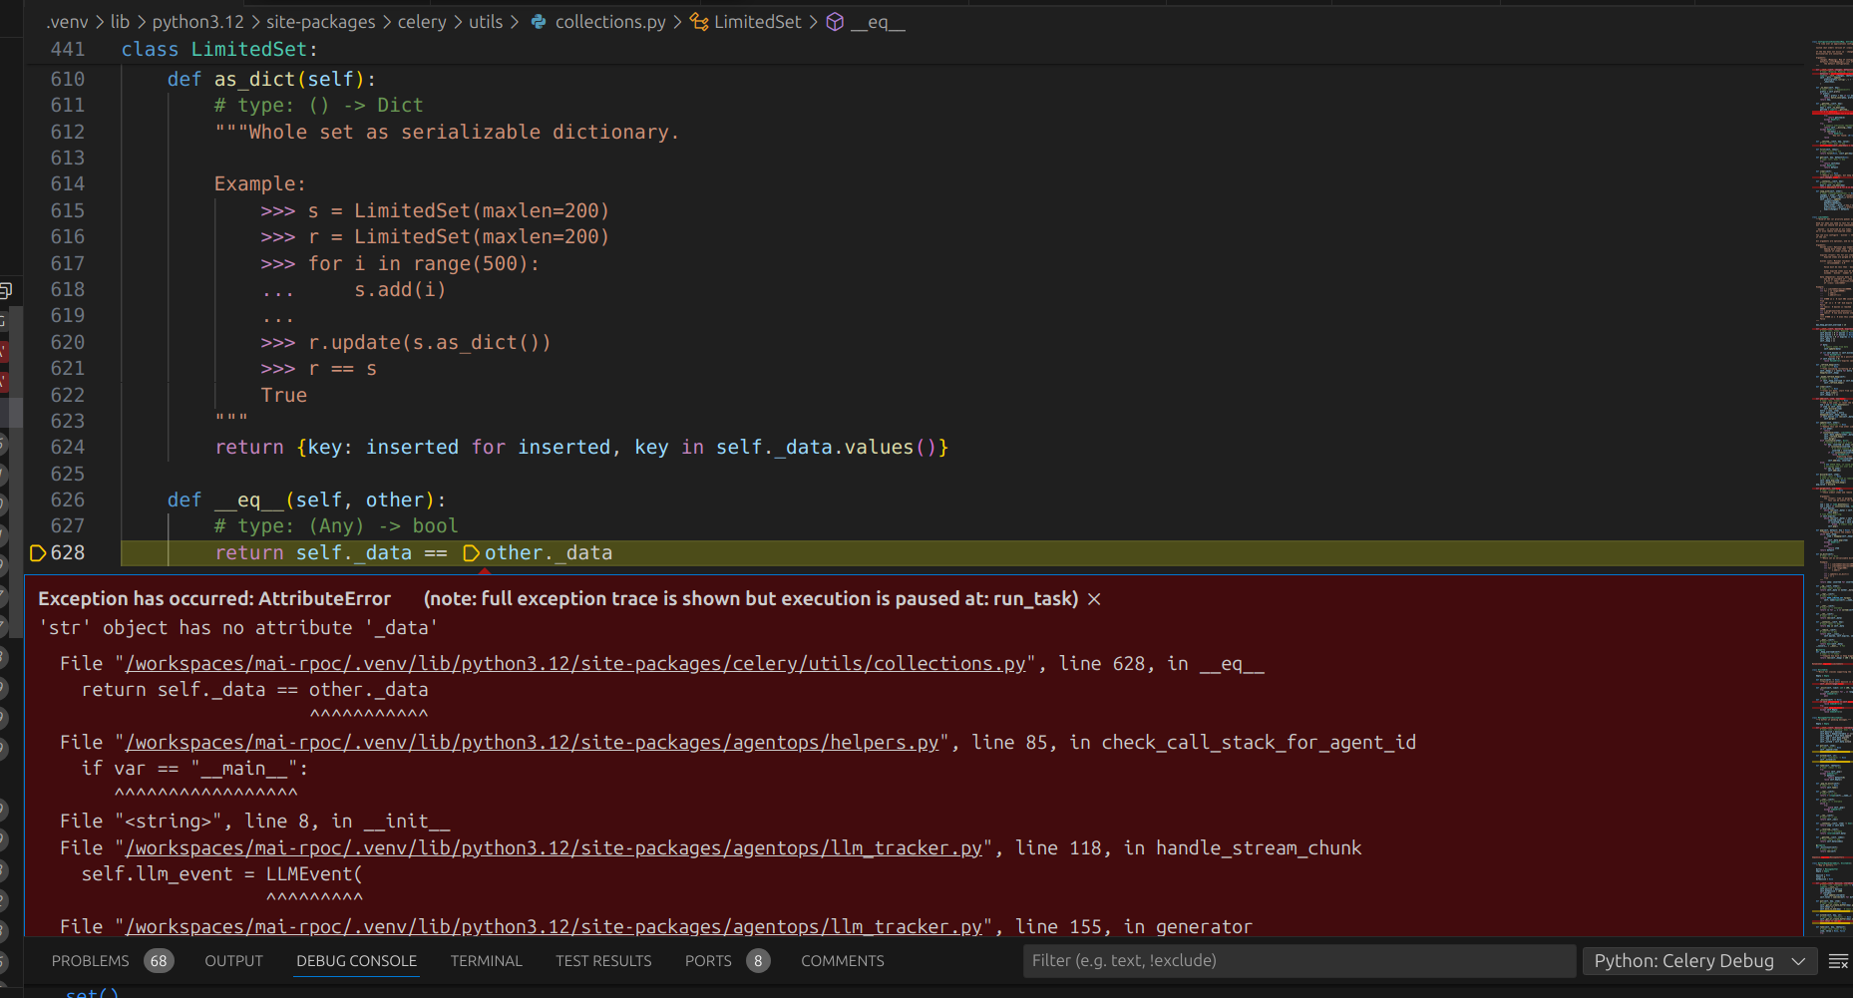Viewport: 1853px width, 998px height.
Task: Click the 8 ports count badge
Action: pos(758,961)
